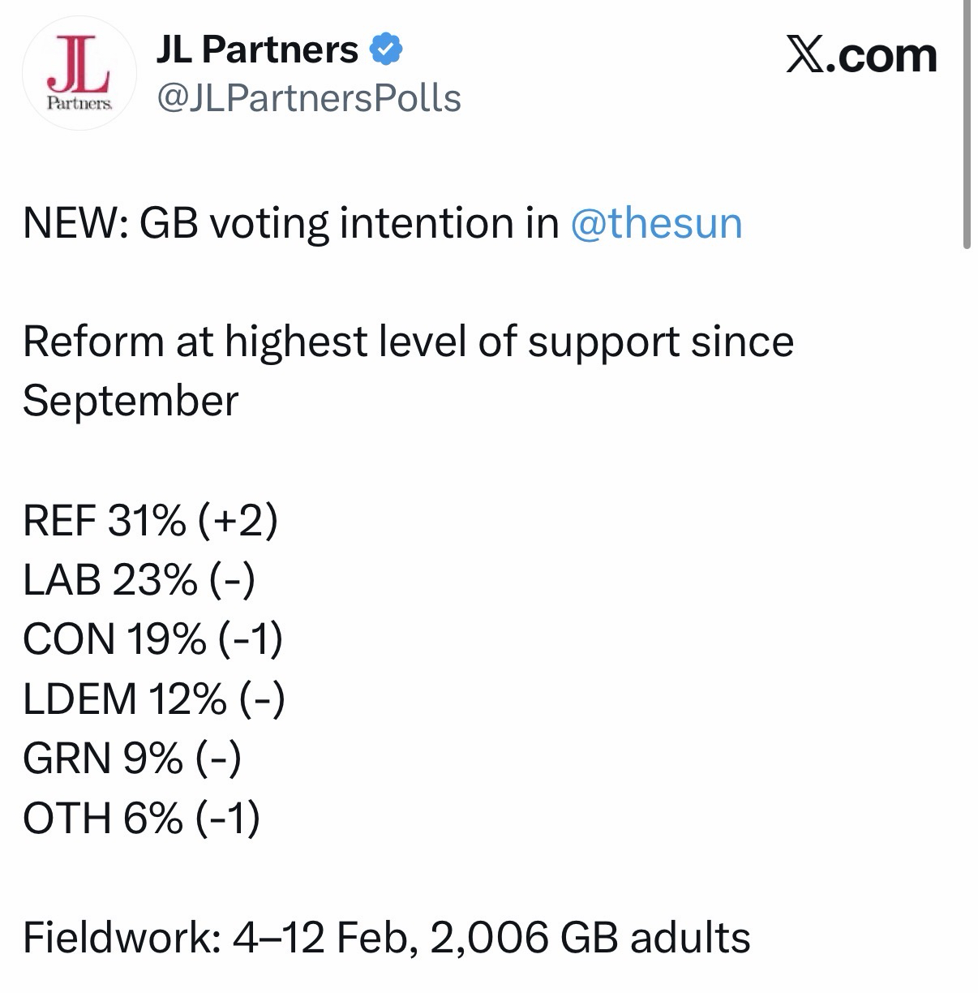Image resolution: width=978 pixels, height=993 pixels.
Task: Click the JL Partners profile avatar
Action: [x=78, y=74]
